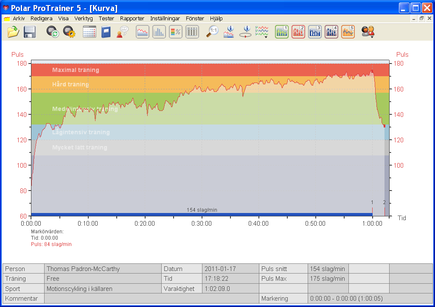This screenshot has height=307, width=435.
Task: Select blue graph preset 3
Action: [315, 32]
